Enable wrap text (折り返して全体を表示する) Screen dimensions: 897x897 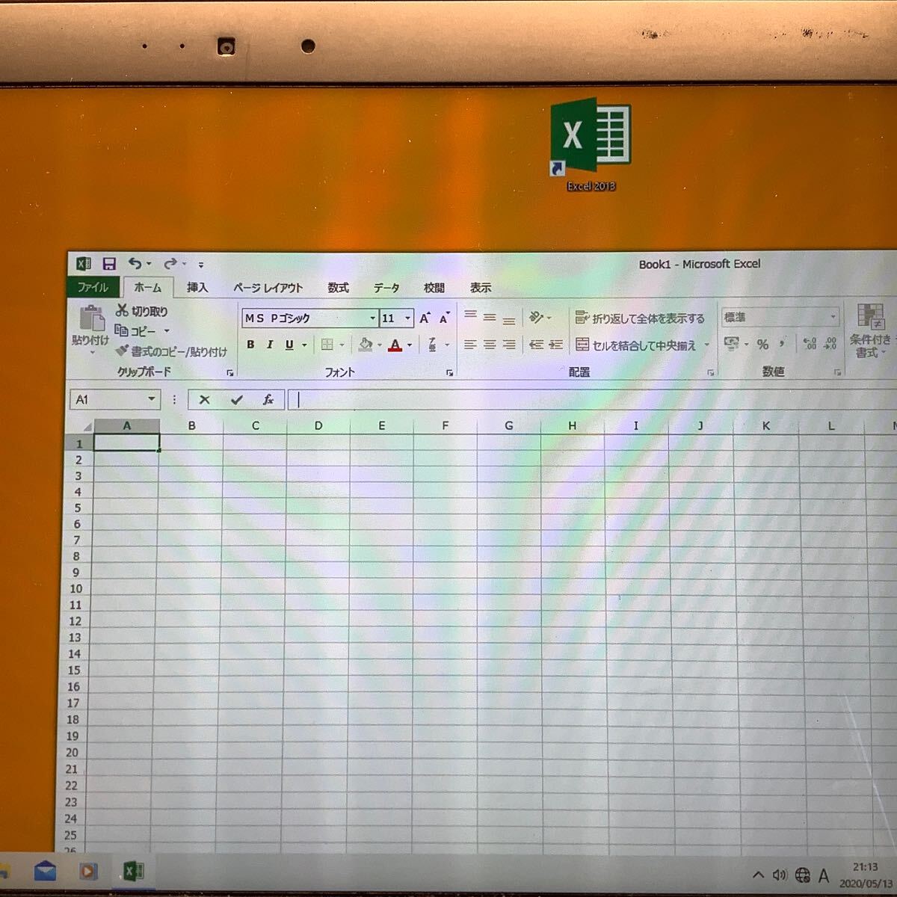[x=639, y=317]
